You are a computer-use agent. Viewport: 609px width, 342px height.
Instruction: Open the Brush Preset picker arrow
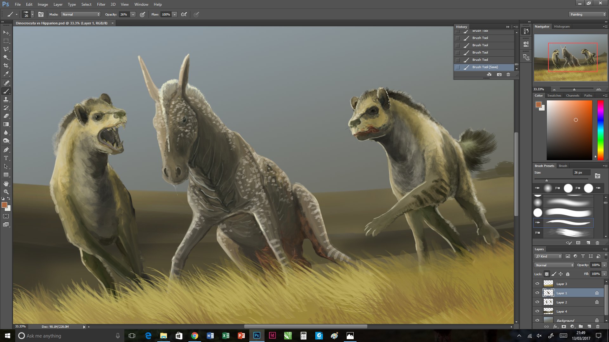(x=32, y=15)
